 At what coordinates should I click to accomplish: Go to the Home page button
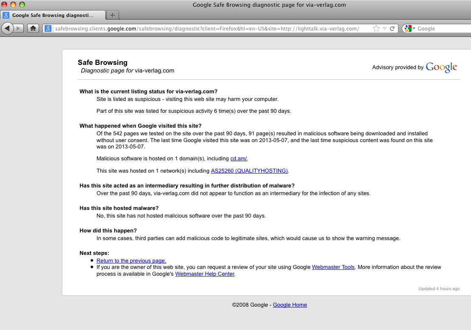33,28
